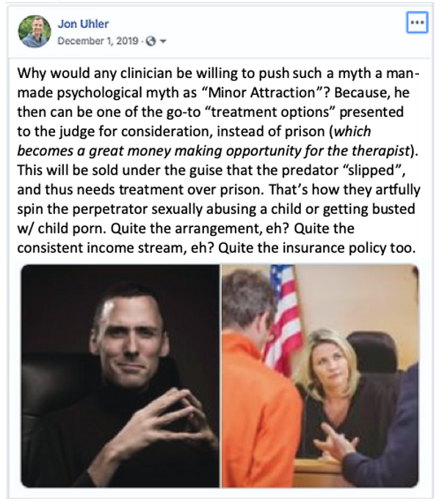View the right courtroom photo
The image size is (439, 501).
(320, 376)
